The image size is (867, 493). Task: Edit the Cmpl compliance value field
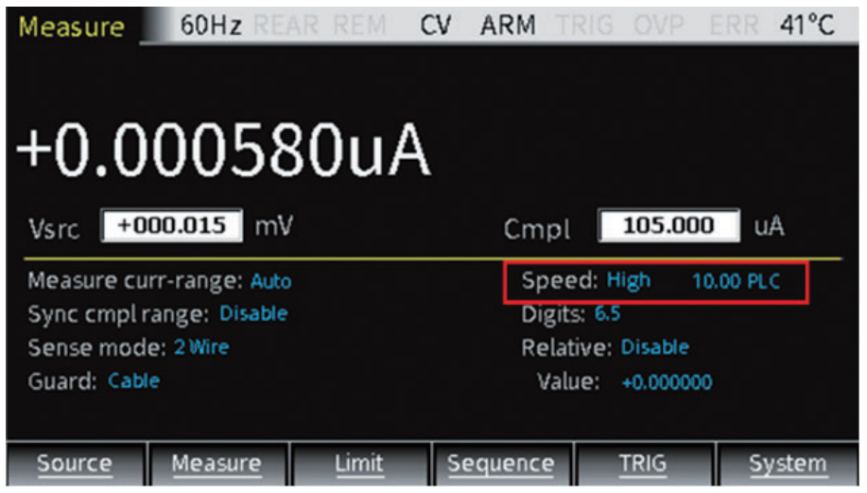(x=669, y=225)
